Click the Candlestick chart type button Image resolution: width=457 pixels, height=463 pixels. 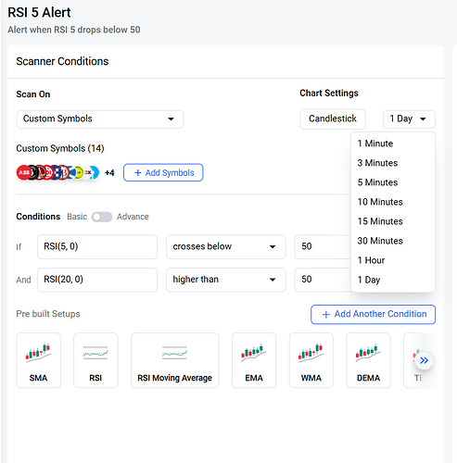pyautogui.click(x=333, y=119)
